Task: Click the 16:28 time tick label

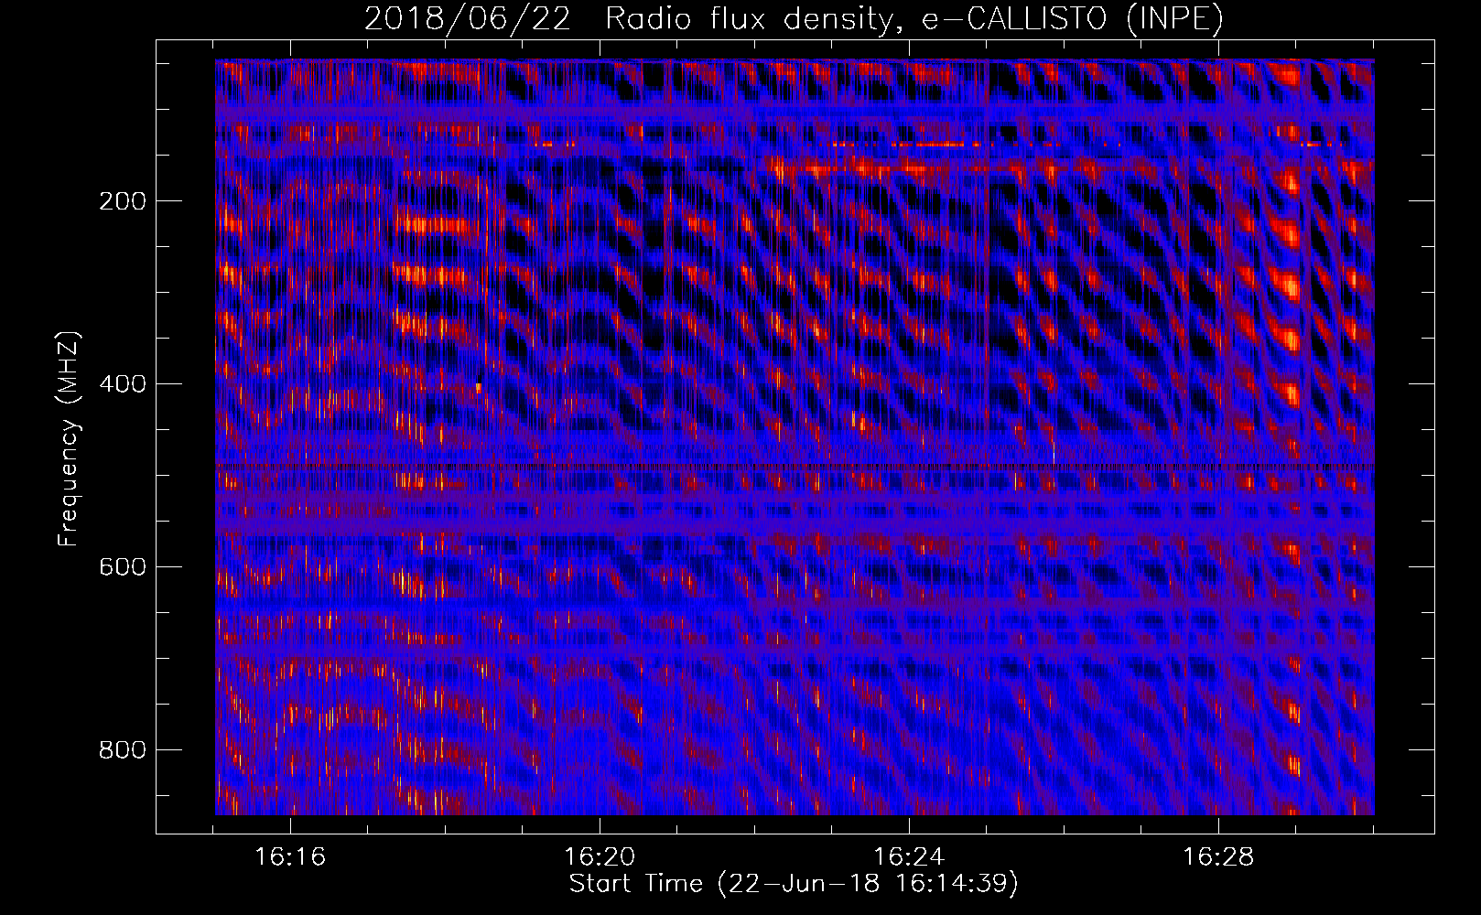Action: click(1218, 857)
